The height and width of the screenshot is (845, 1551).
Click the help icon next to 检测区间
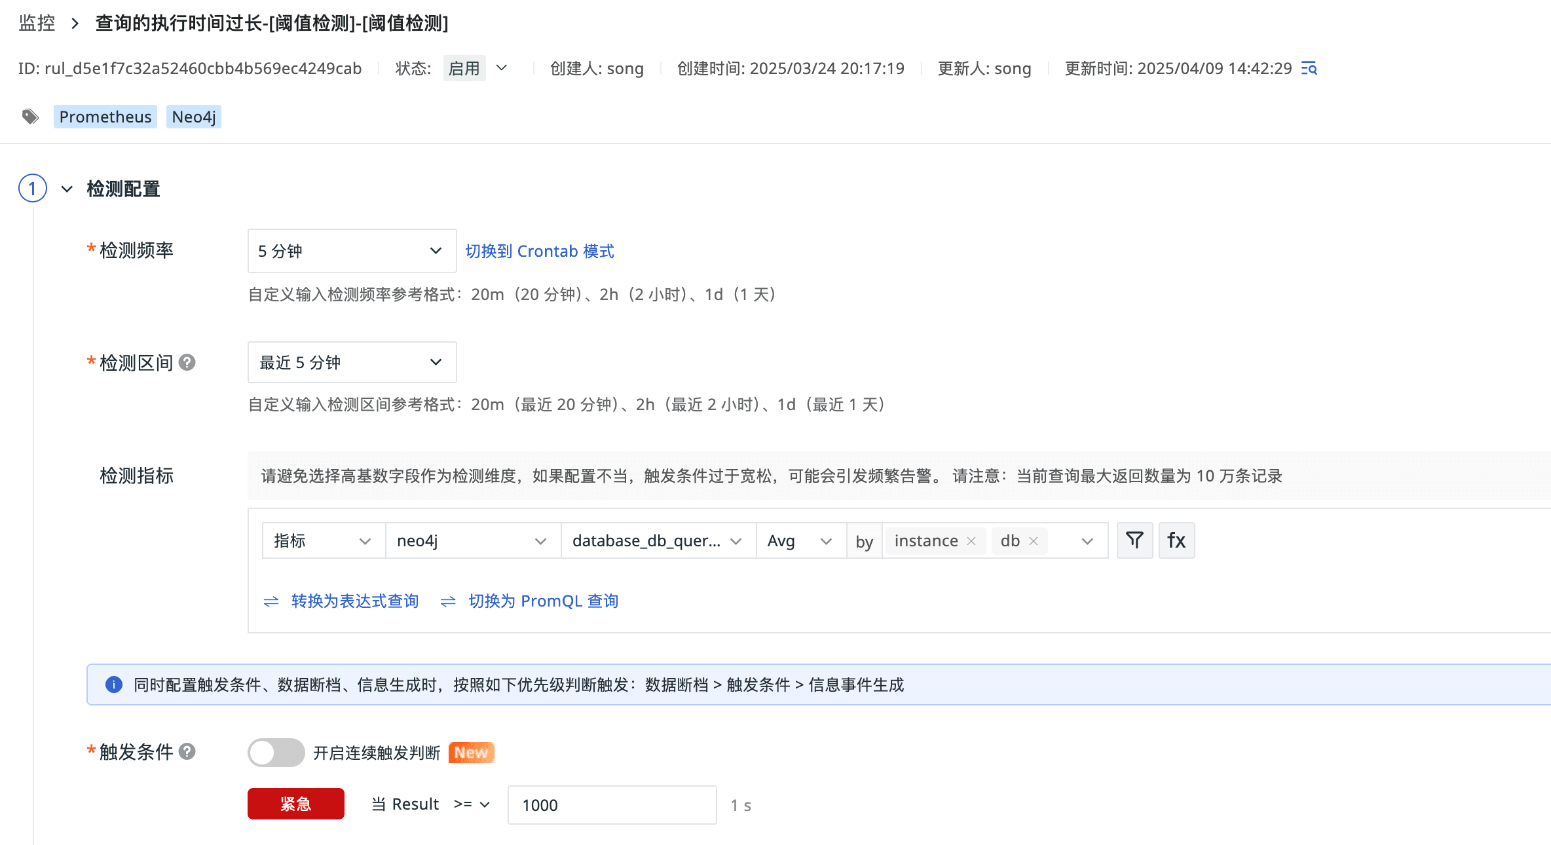click(187, 362)
